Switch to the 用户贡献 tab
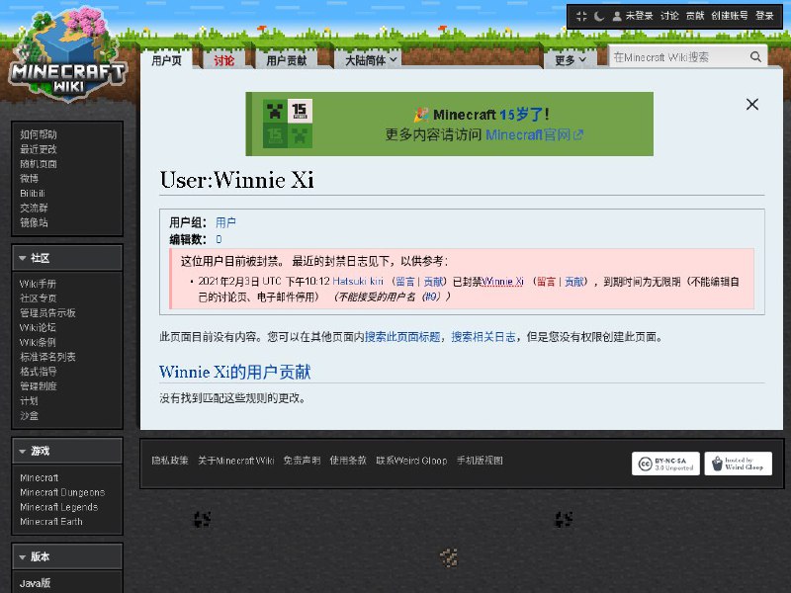 286,60
